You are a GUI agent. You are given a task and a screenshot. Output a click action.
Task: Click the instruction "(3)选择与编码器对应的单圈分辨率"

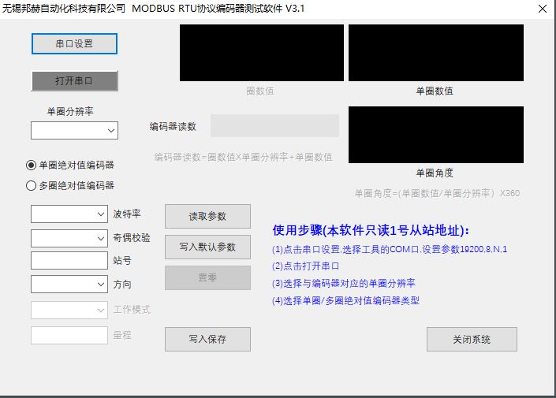[344, 283]
